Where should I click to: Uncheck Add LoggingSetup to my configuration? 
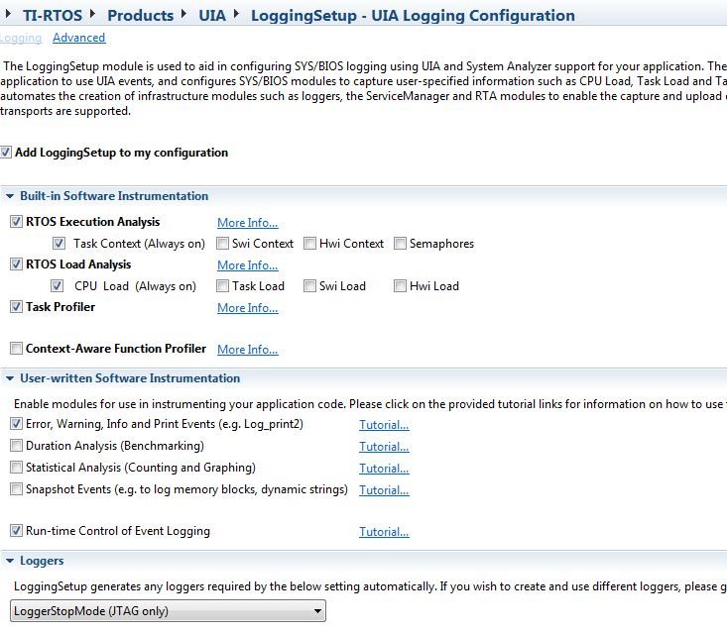pos(6,152)
